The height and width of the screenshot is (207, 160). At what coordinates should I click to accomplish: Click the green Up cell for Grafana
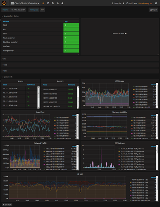pyautogui.click(x=71, y=46)
